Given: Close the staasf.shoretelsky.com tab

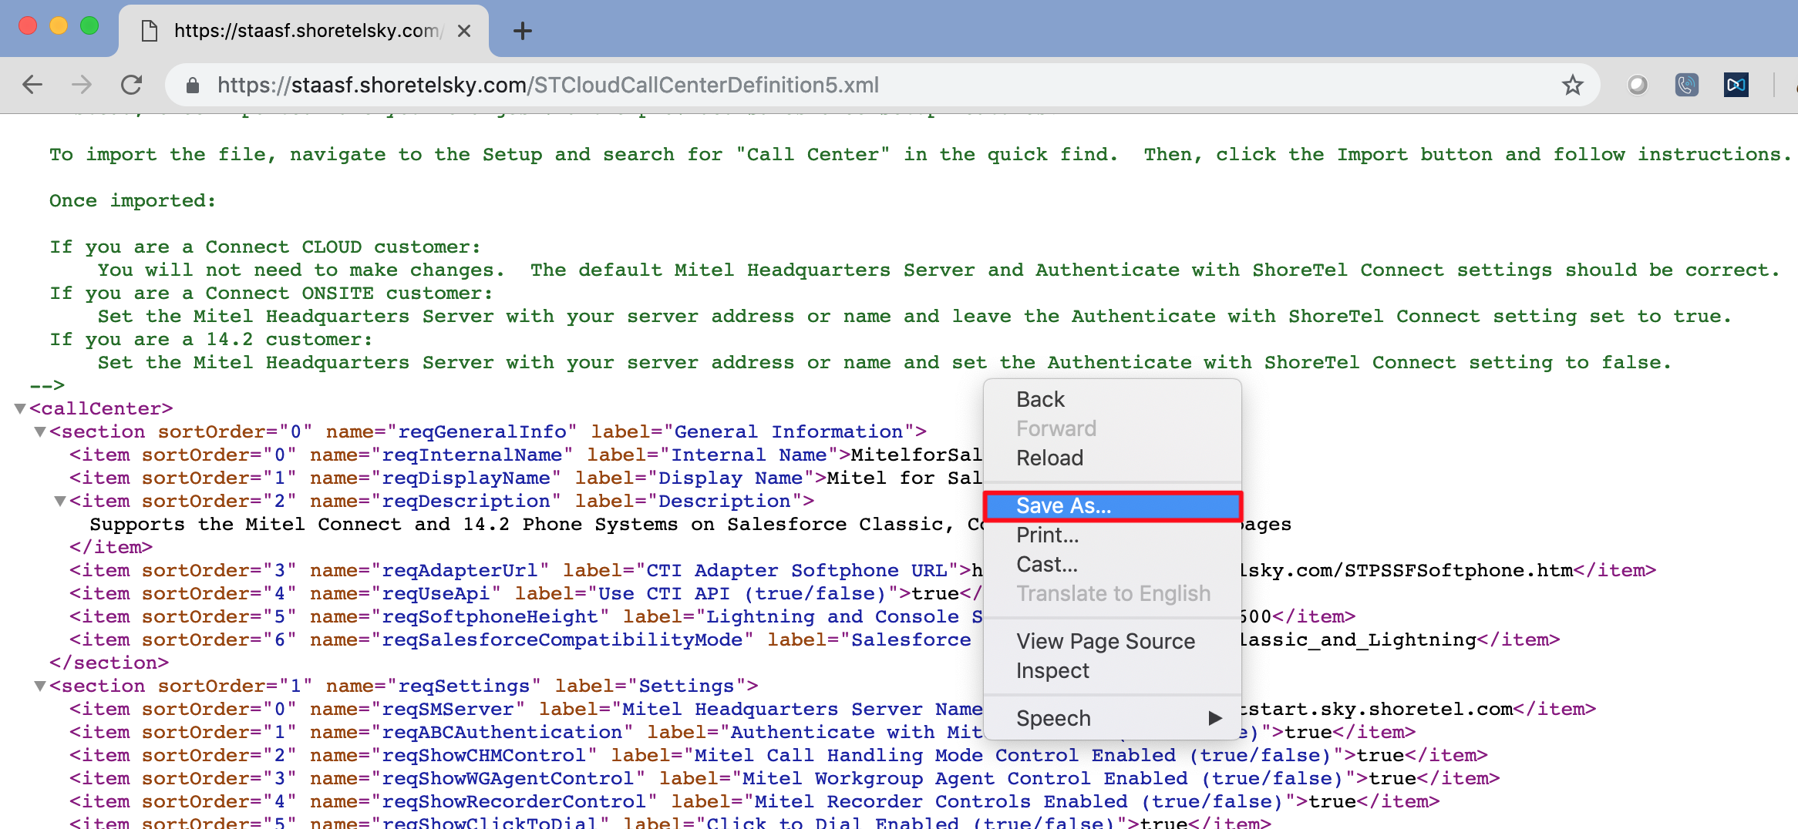Looking at the screenshot, I should 464,31.
